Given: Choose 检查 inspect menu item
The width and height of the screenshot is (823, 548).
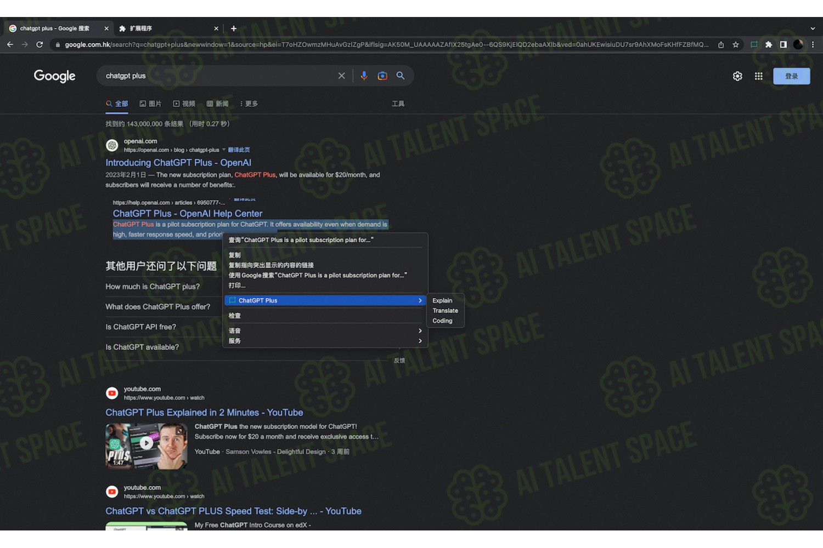Looking at the screenshot, I should click(x=325, y=316).
